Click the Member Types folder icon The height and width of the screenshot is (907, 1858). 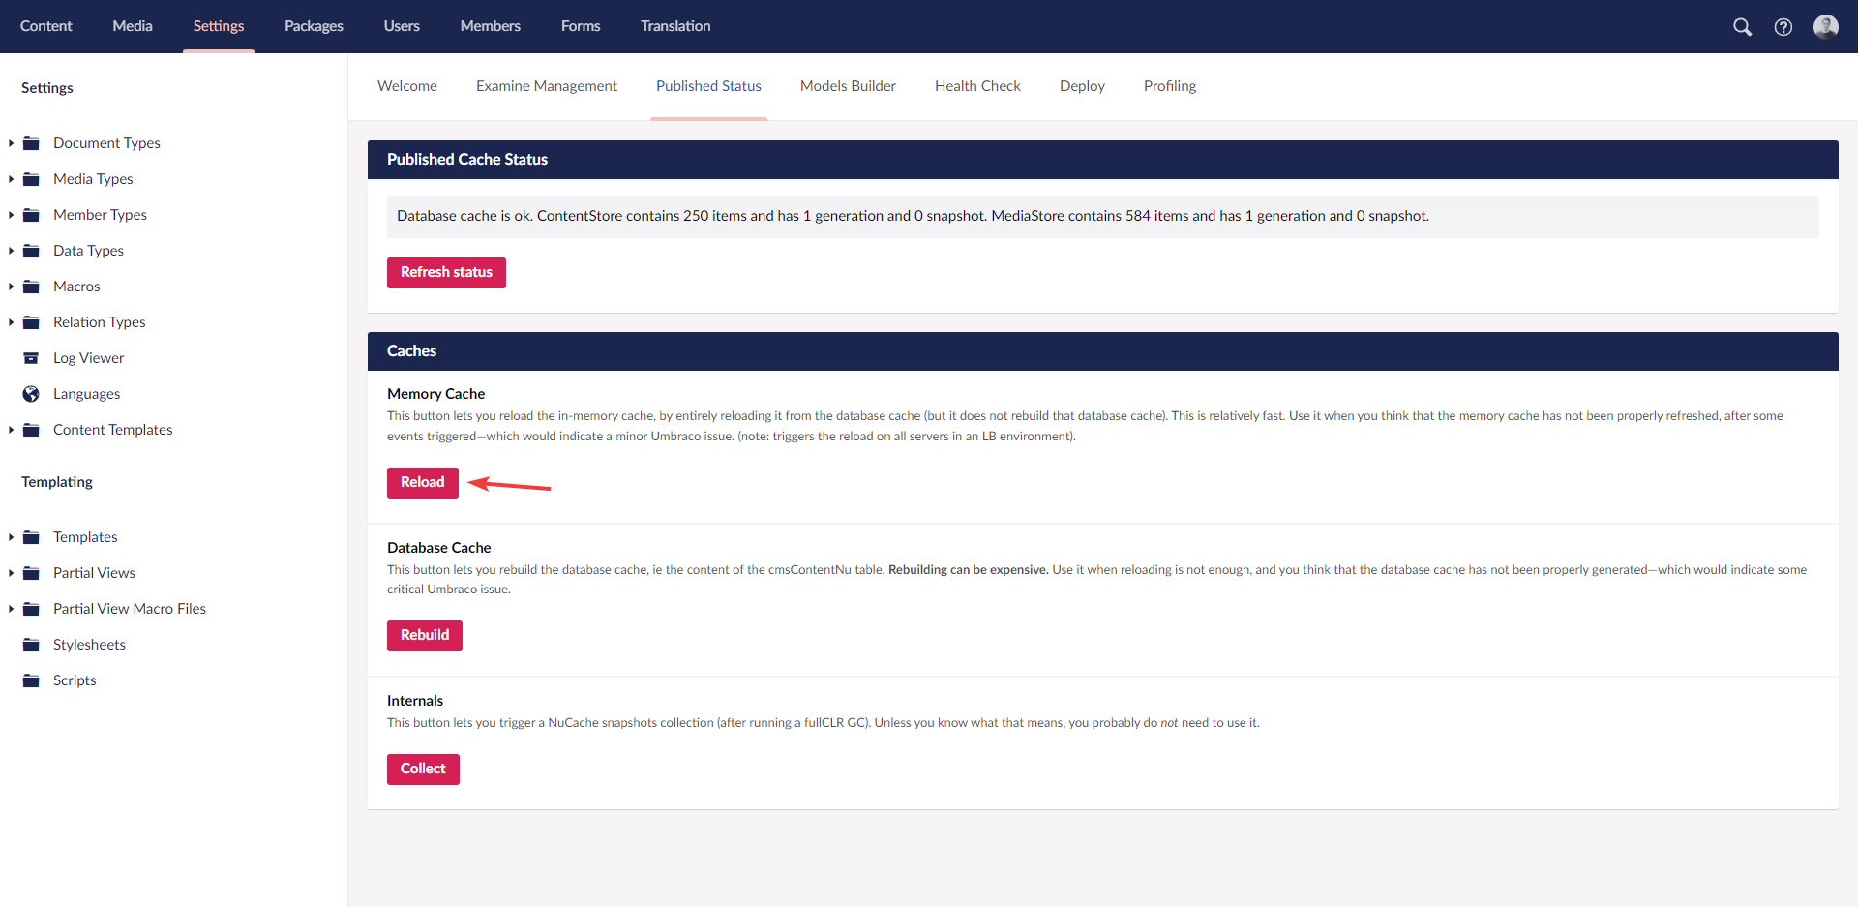tap(31, 215)
